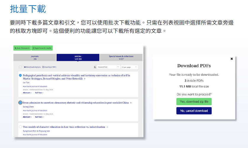Screen dimensions: 248x148
Task: Click Export search results button
Action: [42, 48]
